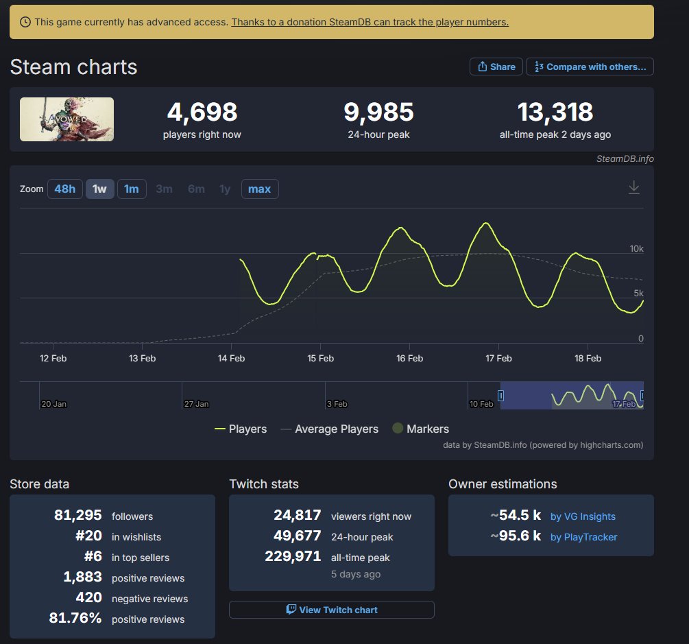Click the 81,295 followers value

tap(77, 515)
